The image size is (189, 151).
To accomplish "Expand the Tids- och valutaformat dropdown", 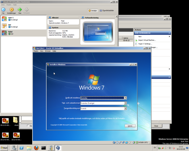I will pyautogui.click(x=125, y=103).
